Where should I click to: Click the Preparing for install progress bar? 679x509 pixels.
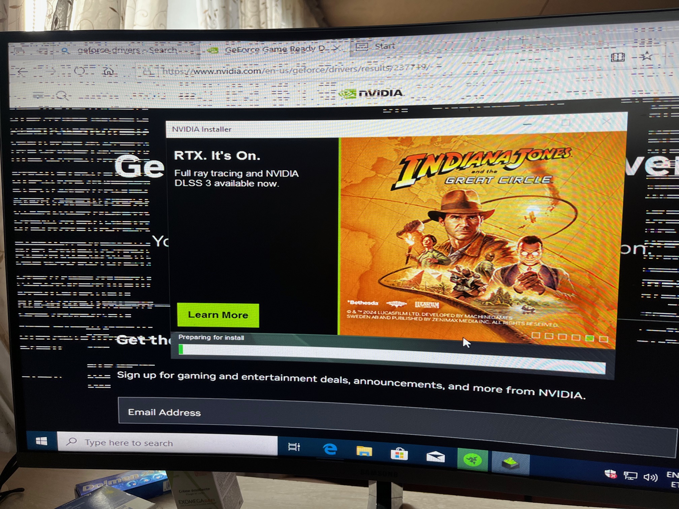pyautogui.click(x=392, y=358)
